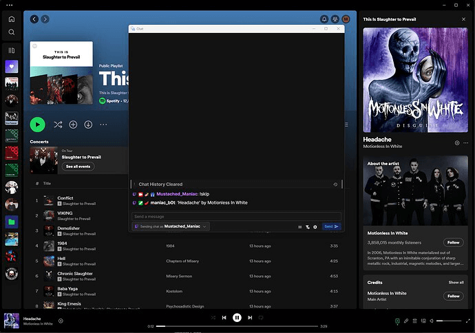Open more options for the playlist

[x=103, y=125]
